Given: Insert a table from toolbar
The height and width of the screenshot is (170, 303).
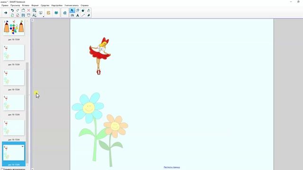Looking at the screenshot, I should coord(34,10).
